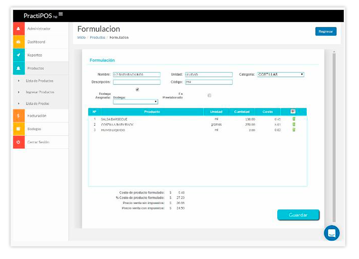359x259 pixels.
Task: Toggle the hamburger menu next to PractiPOS
Action: (x=61, y=14)
